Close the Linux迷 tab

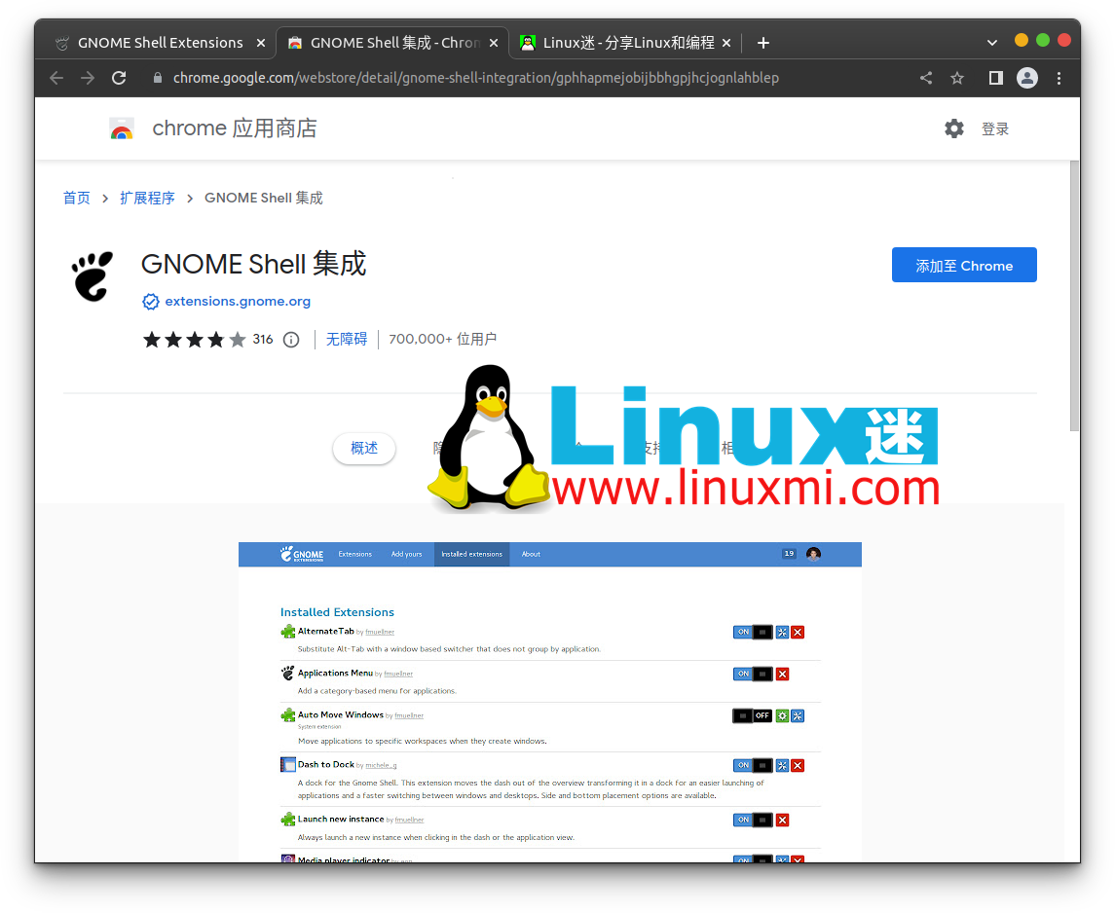[x=726, y=44]
